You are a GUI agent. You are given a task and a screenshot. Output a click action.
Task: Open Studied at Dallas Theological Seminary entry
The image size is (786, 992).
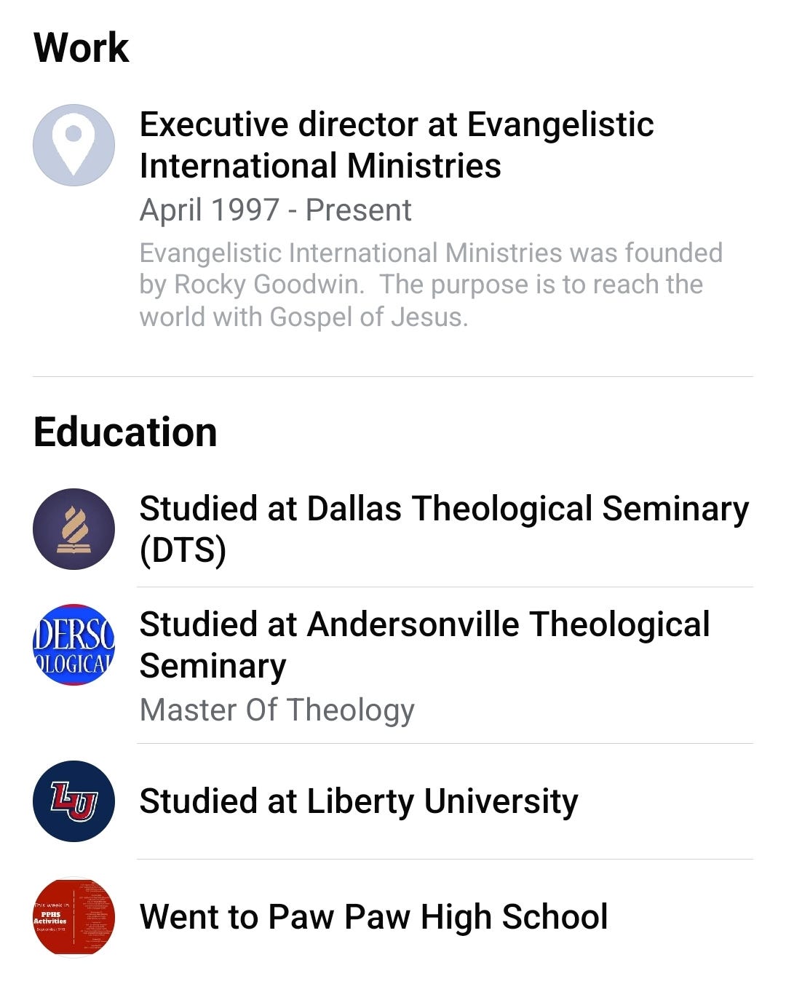(444, 509)
